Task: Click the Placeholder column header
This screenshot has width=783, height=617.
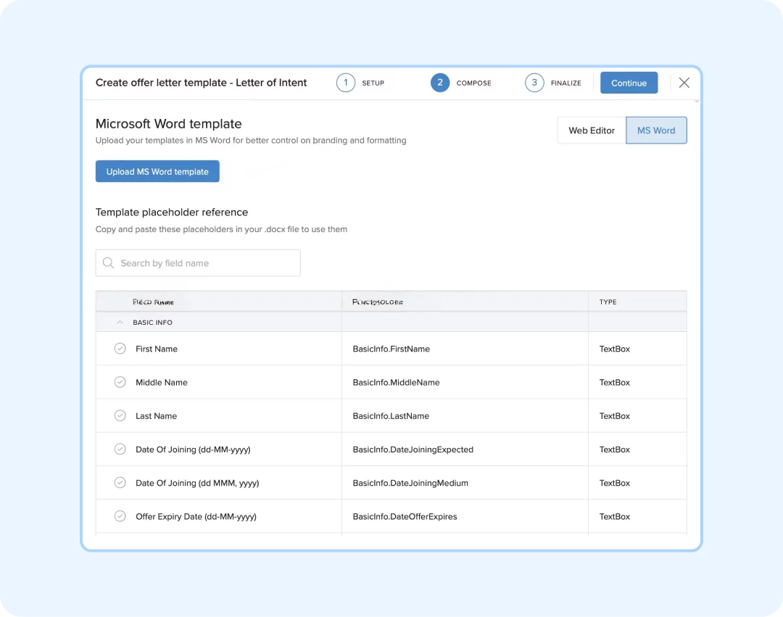Action: (x=378, y=302)
